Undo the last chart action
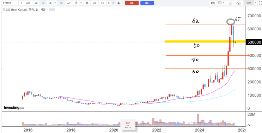Image resolution: width=262 pixels, height=133 pixels. pyautogui.click(x=109, y=3)
